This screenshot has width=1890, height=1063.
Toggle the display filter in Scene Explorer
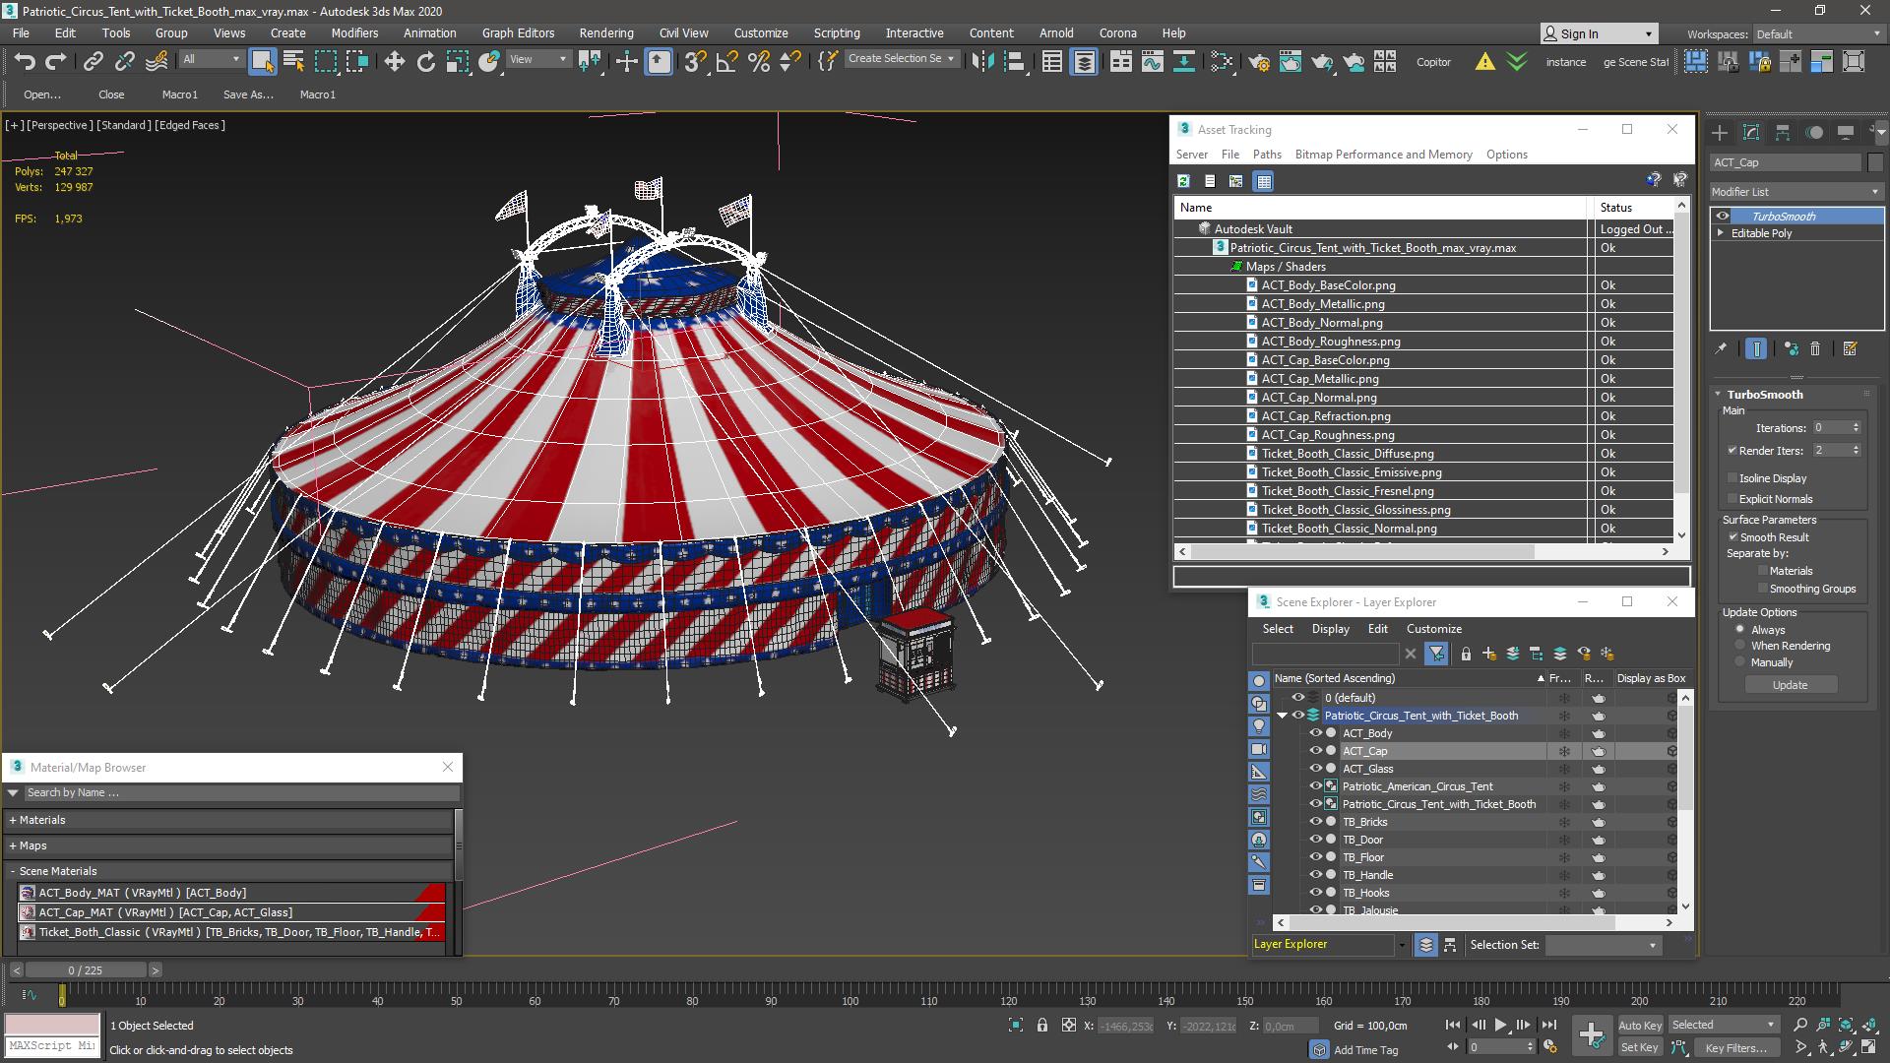tap(1436, 654)
